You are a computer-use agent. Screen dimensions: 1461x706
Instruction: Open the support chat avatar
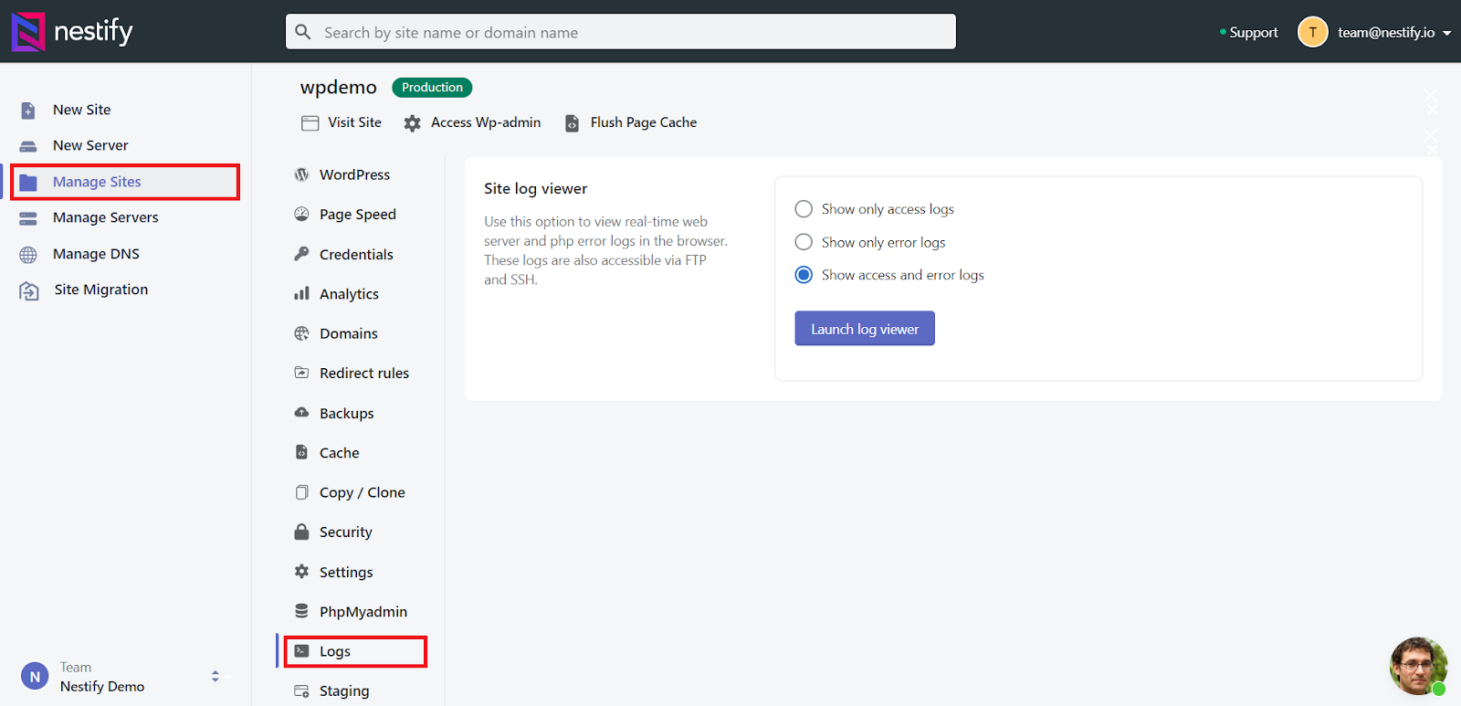[1418, 667]
